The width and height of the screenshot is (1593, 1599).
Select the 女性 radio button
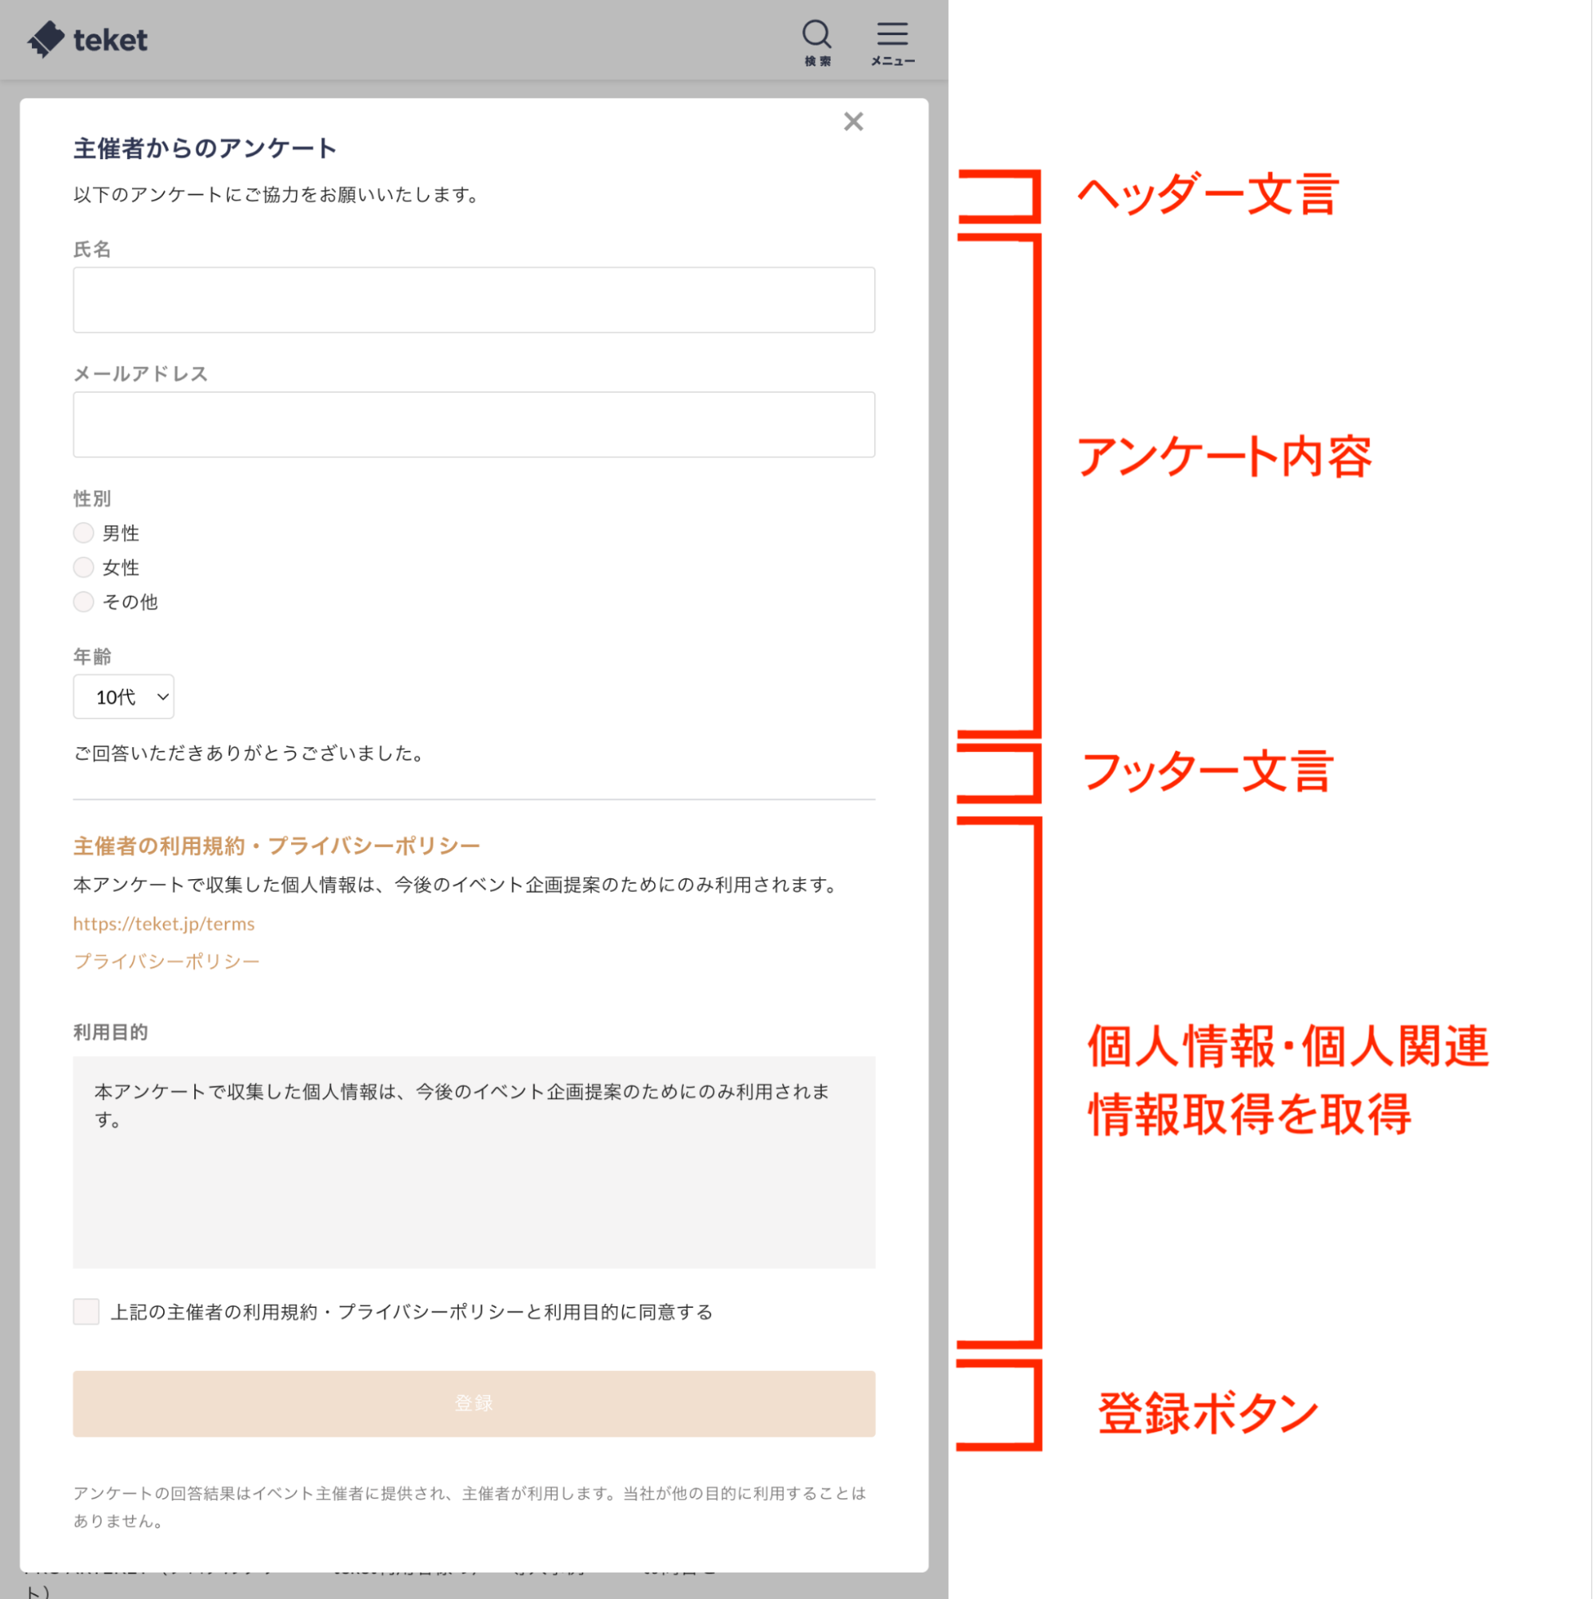click(x=84, y=568)
